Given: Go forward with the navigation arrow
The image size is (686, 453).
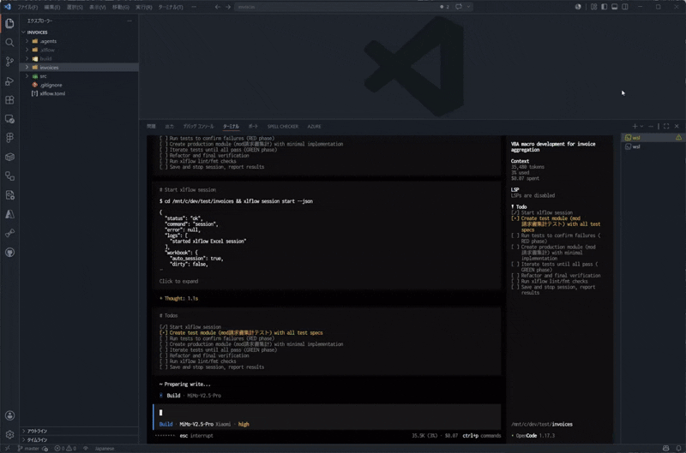Looking at the screenshot, I should 228,7.
